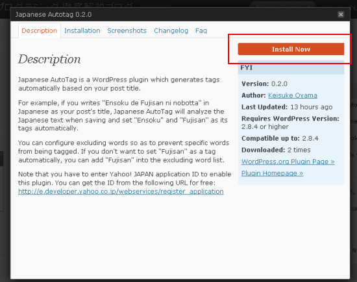Click the Compatible up to 2.8.4 line
357x282 pixels.
pyautogui.click(x=280, y=138)
